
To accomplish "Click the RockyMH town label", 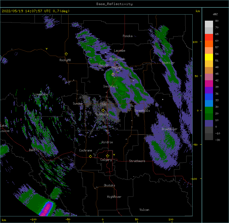I will [65, 60].
